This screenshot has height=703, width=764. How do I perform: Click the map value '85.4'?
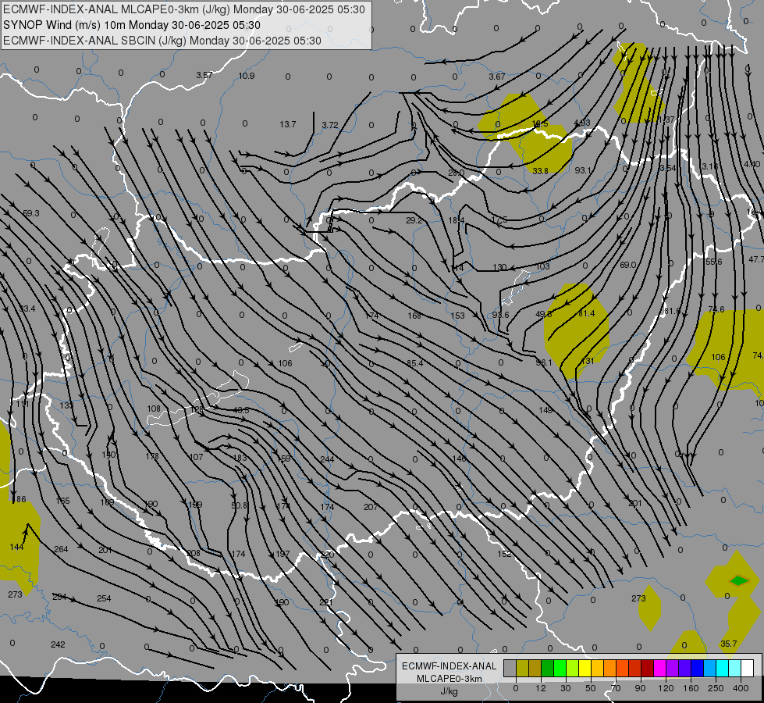(x=414, y=363)
